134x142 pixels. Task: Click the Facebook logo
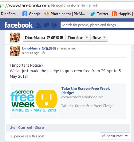(18, 25)
